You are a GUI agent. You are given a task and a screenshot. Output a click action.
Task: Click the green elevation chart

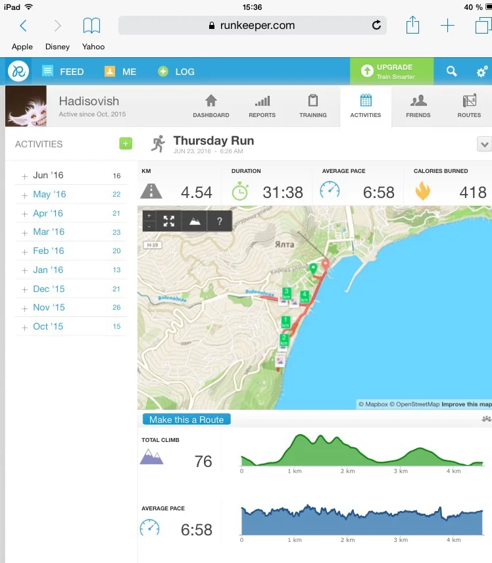coord(362,451)
